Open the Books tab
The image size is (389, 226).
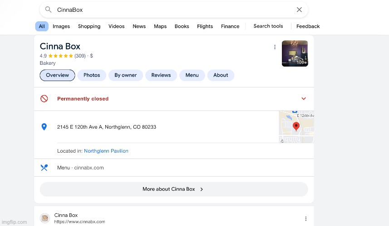click(x=182, y=26)
